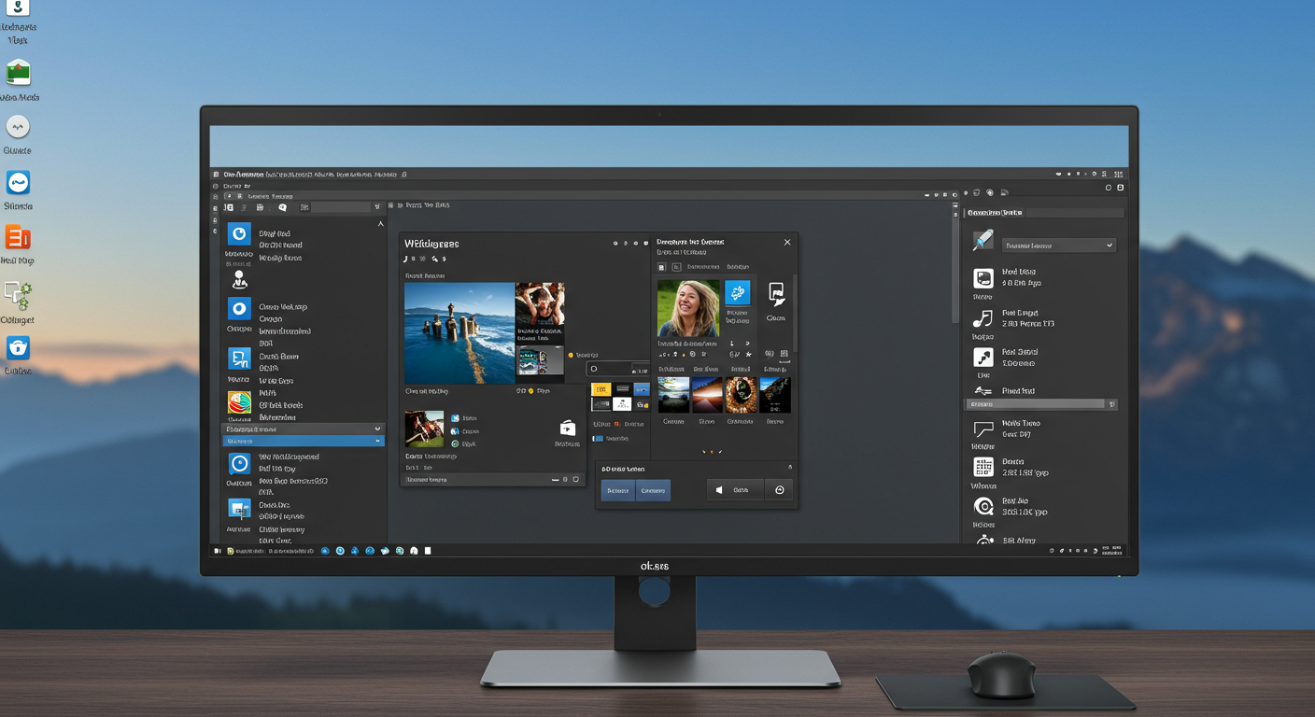Click the person avatar icon in left sidebar
This screenshot has width=1315, height=717.
pos(240,279)
